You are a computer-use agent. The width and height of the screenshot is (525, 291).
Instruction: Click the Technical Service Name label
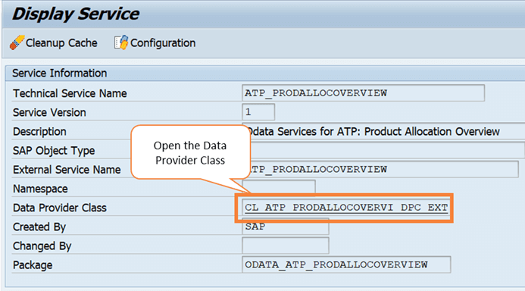coord(70,93)
